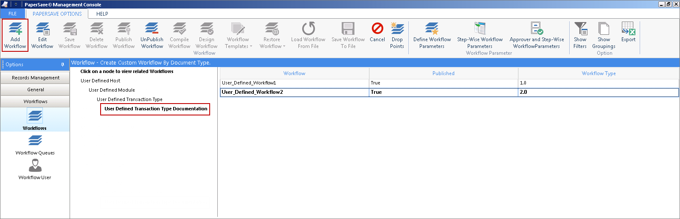Sort by Workflow Type column header
Viewport: 680px width, 219px height.
[x=599, y=73]
